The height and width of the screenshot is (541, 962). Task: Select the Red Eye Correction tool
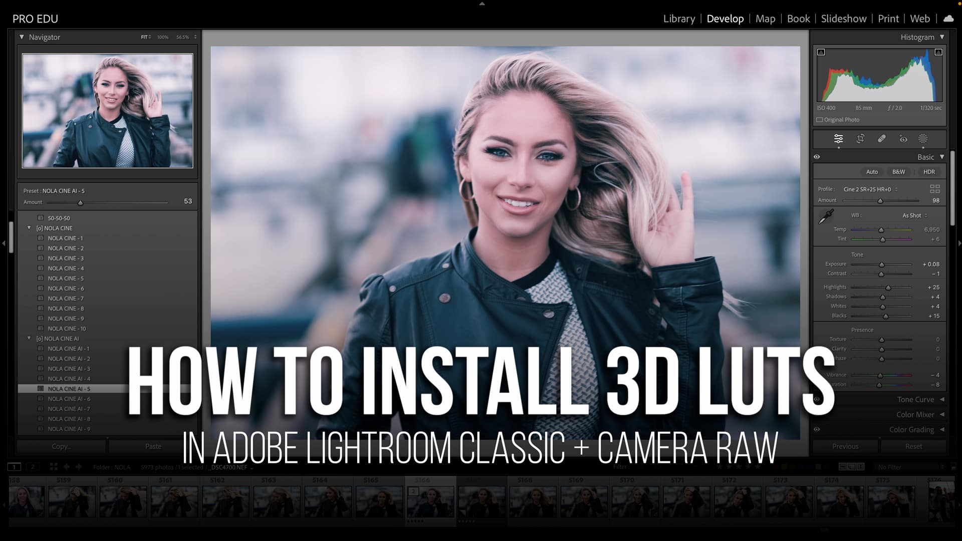(903, 139)
